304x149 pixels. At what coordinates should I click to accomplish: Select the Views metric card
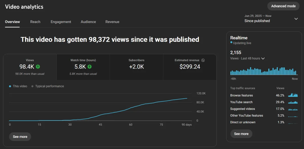pyautogui.click(x=30, y=67)
